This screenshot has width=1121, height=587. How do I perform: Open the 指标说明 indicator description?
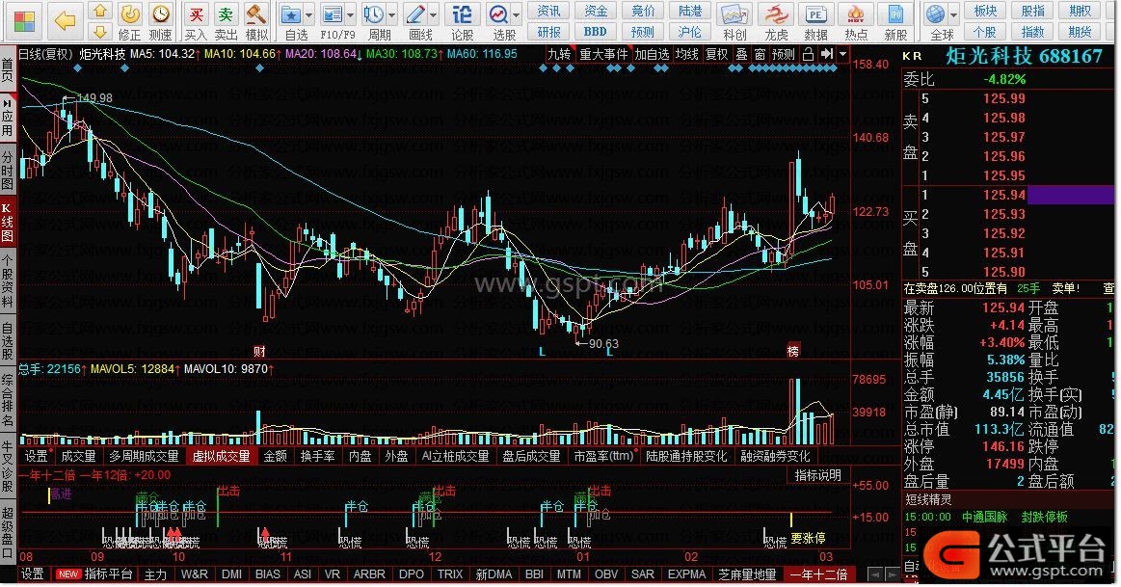818,475
